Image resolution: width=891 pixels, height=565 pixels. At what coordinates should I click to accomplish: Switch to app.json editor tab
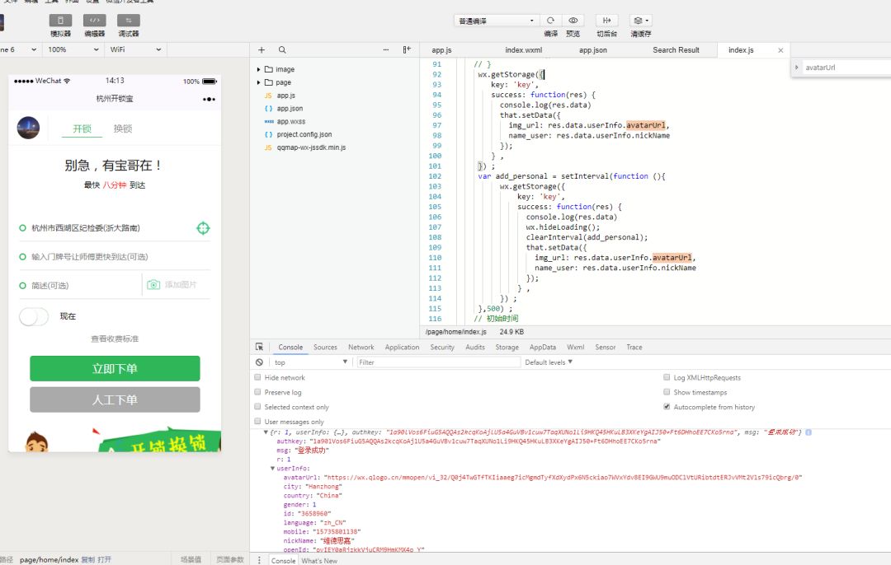tap(592, 50)
